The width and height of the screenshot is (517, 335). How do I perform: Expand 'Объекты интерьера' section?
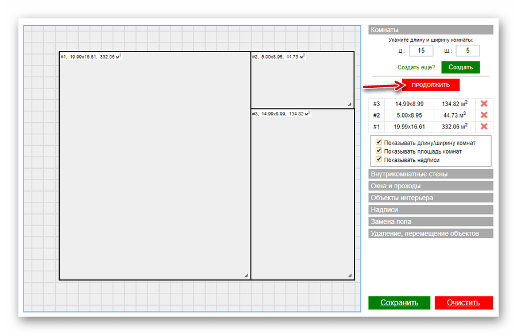pos(430,198)
